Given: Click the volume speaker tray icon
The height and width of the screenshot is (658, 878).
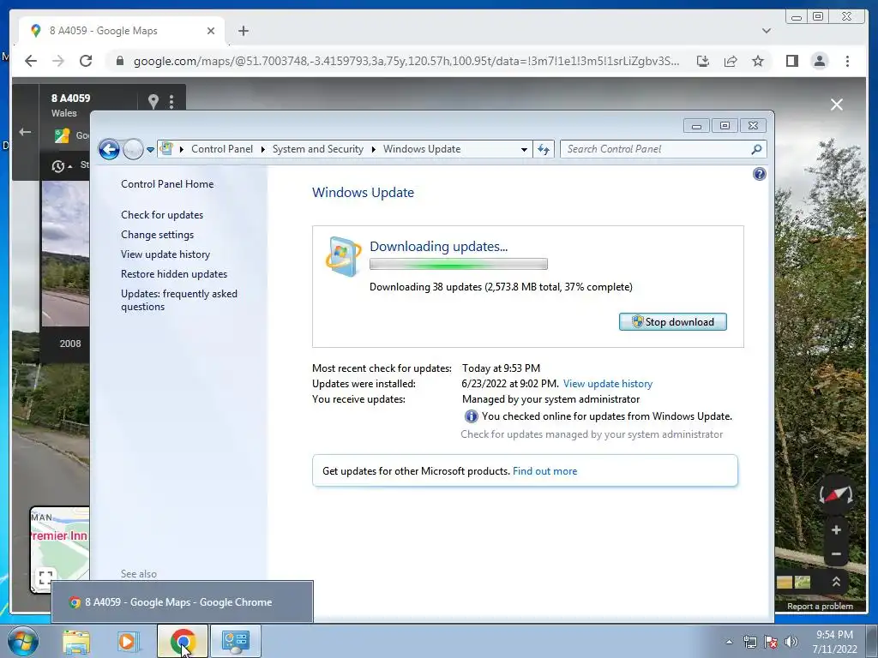Looking at the screenshot, I should (x=791, y=642).
